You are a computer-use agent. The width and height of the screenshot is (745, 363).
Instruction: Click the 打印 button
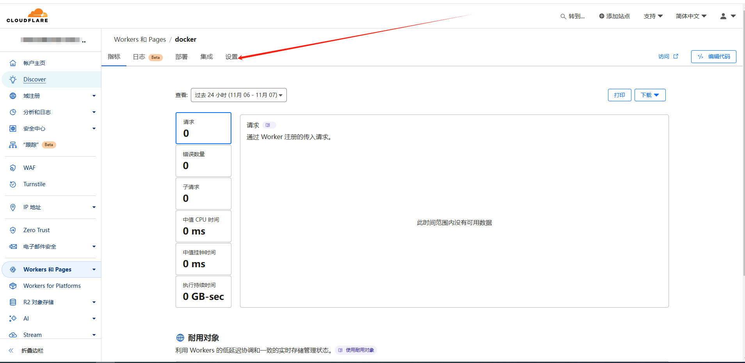[x=620, y=95]
